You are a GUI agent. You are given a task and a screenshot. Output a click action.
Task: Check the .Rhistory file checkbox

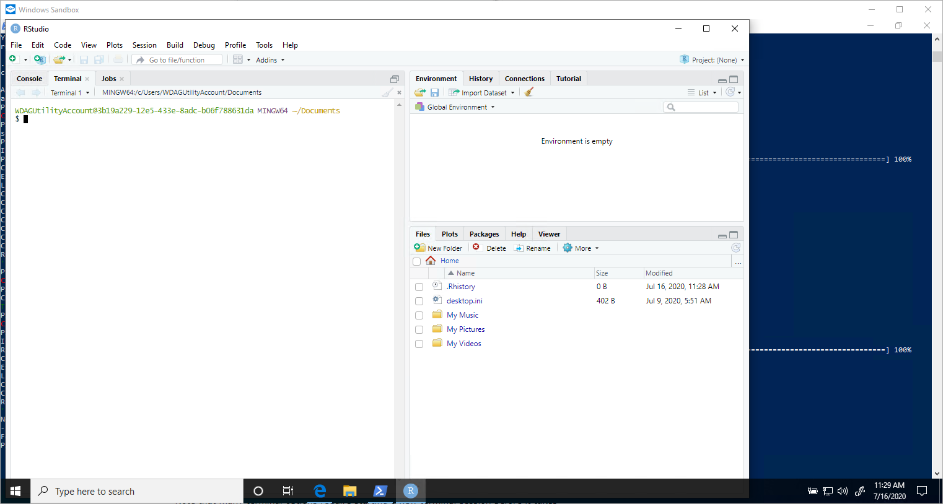pyautogui.click(x=419, y=287)
